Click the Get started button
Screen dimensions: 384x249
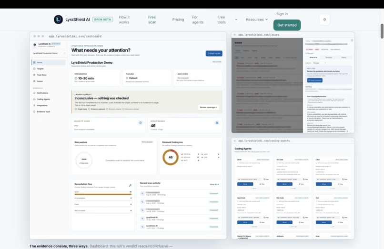(287, 25)
